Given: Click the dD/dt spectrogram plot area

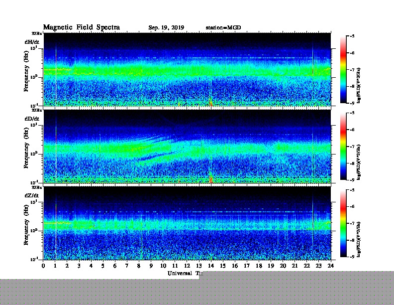Looking at the screenshot, I should pyautogui.click(x=187, y=147).
